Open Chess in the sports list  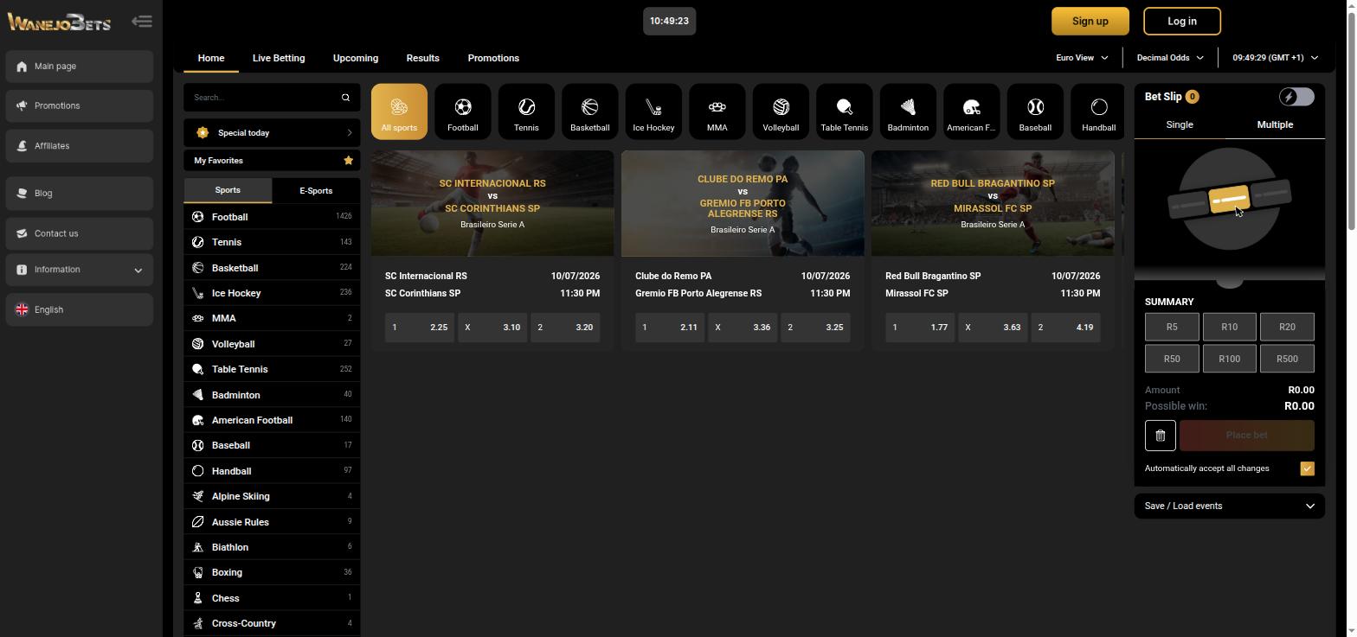[x=272, y=598]
